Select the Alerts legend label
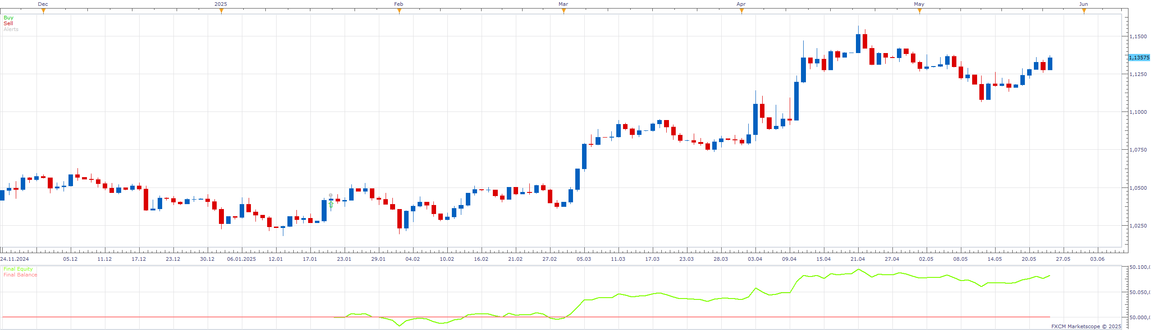 tap(11, 29)
